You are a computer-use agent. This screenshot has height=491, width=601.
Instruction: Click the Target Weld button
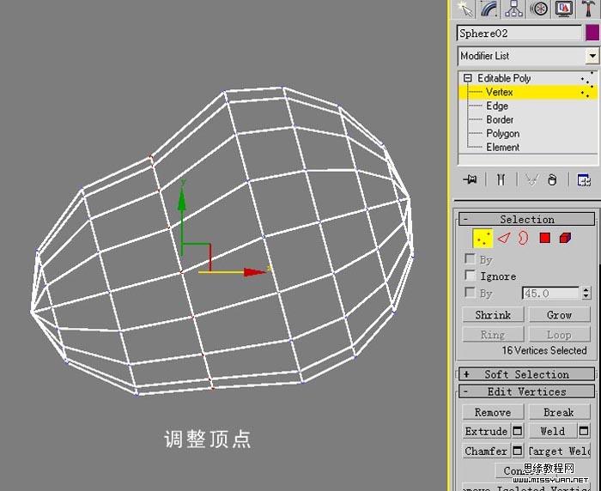(x=560, y=452)
